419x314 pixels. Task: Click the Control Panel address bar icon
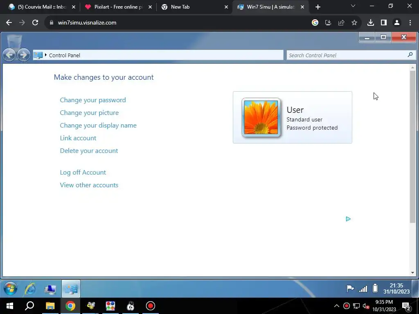[38, 55]
